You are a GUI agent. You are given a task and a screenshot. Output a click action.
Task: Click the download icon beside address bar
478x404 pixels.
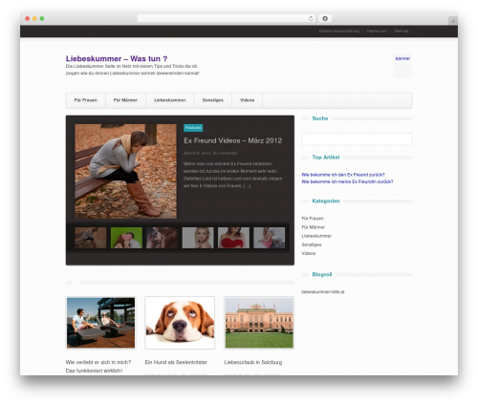325,18
